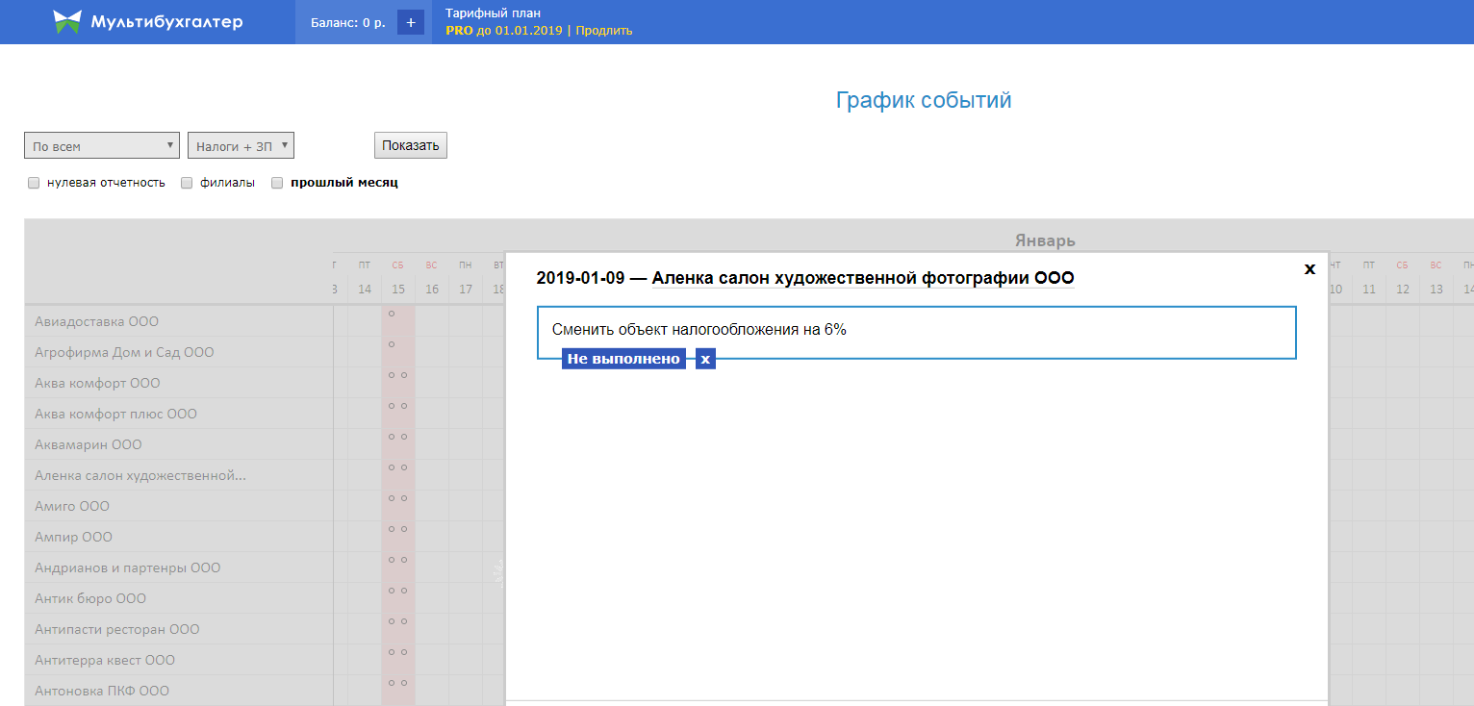Screen dimensions: 1474x706
Task: Open the По всем dropdown
Action: tap(101, 146)
